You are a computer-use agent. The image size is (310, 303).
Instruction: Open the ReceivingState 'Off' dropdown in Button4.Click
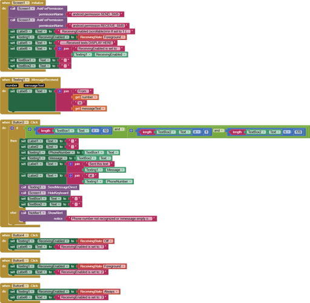[x=109, y=241]
